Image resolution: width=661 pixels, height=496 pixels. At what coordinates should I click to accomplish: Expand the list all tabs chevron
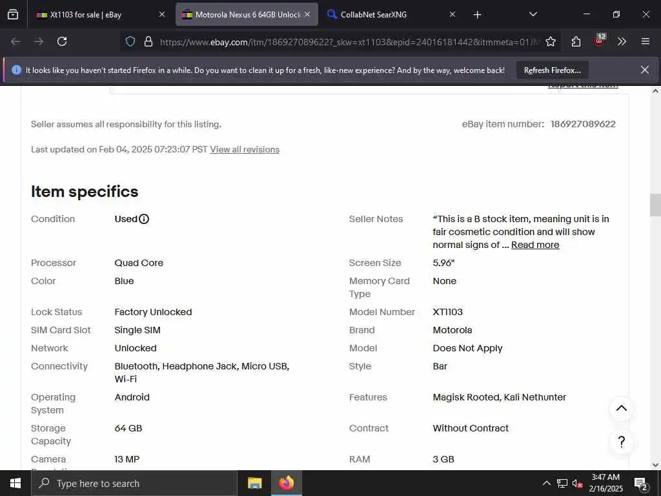click(x=533, y=14)
